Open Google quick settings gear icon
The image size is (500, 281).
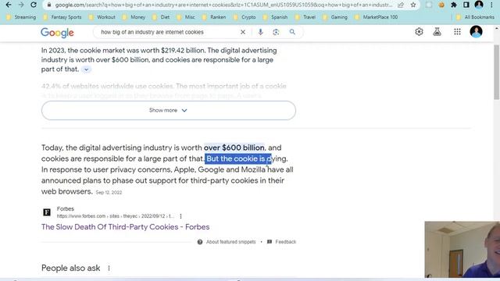(x=419, y=32)
